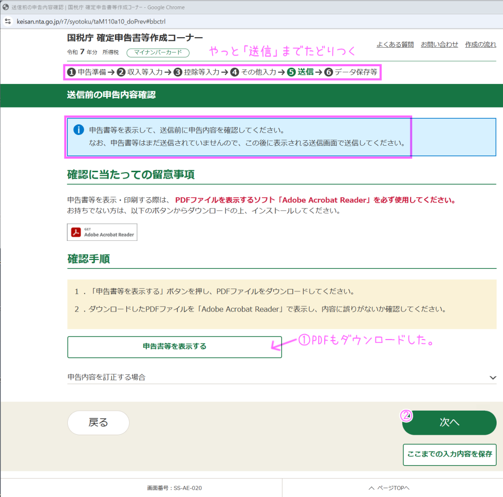Open the お問い合わせ link
This screenshot has height=497, width=503.
(x=439, y=44)
